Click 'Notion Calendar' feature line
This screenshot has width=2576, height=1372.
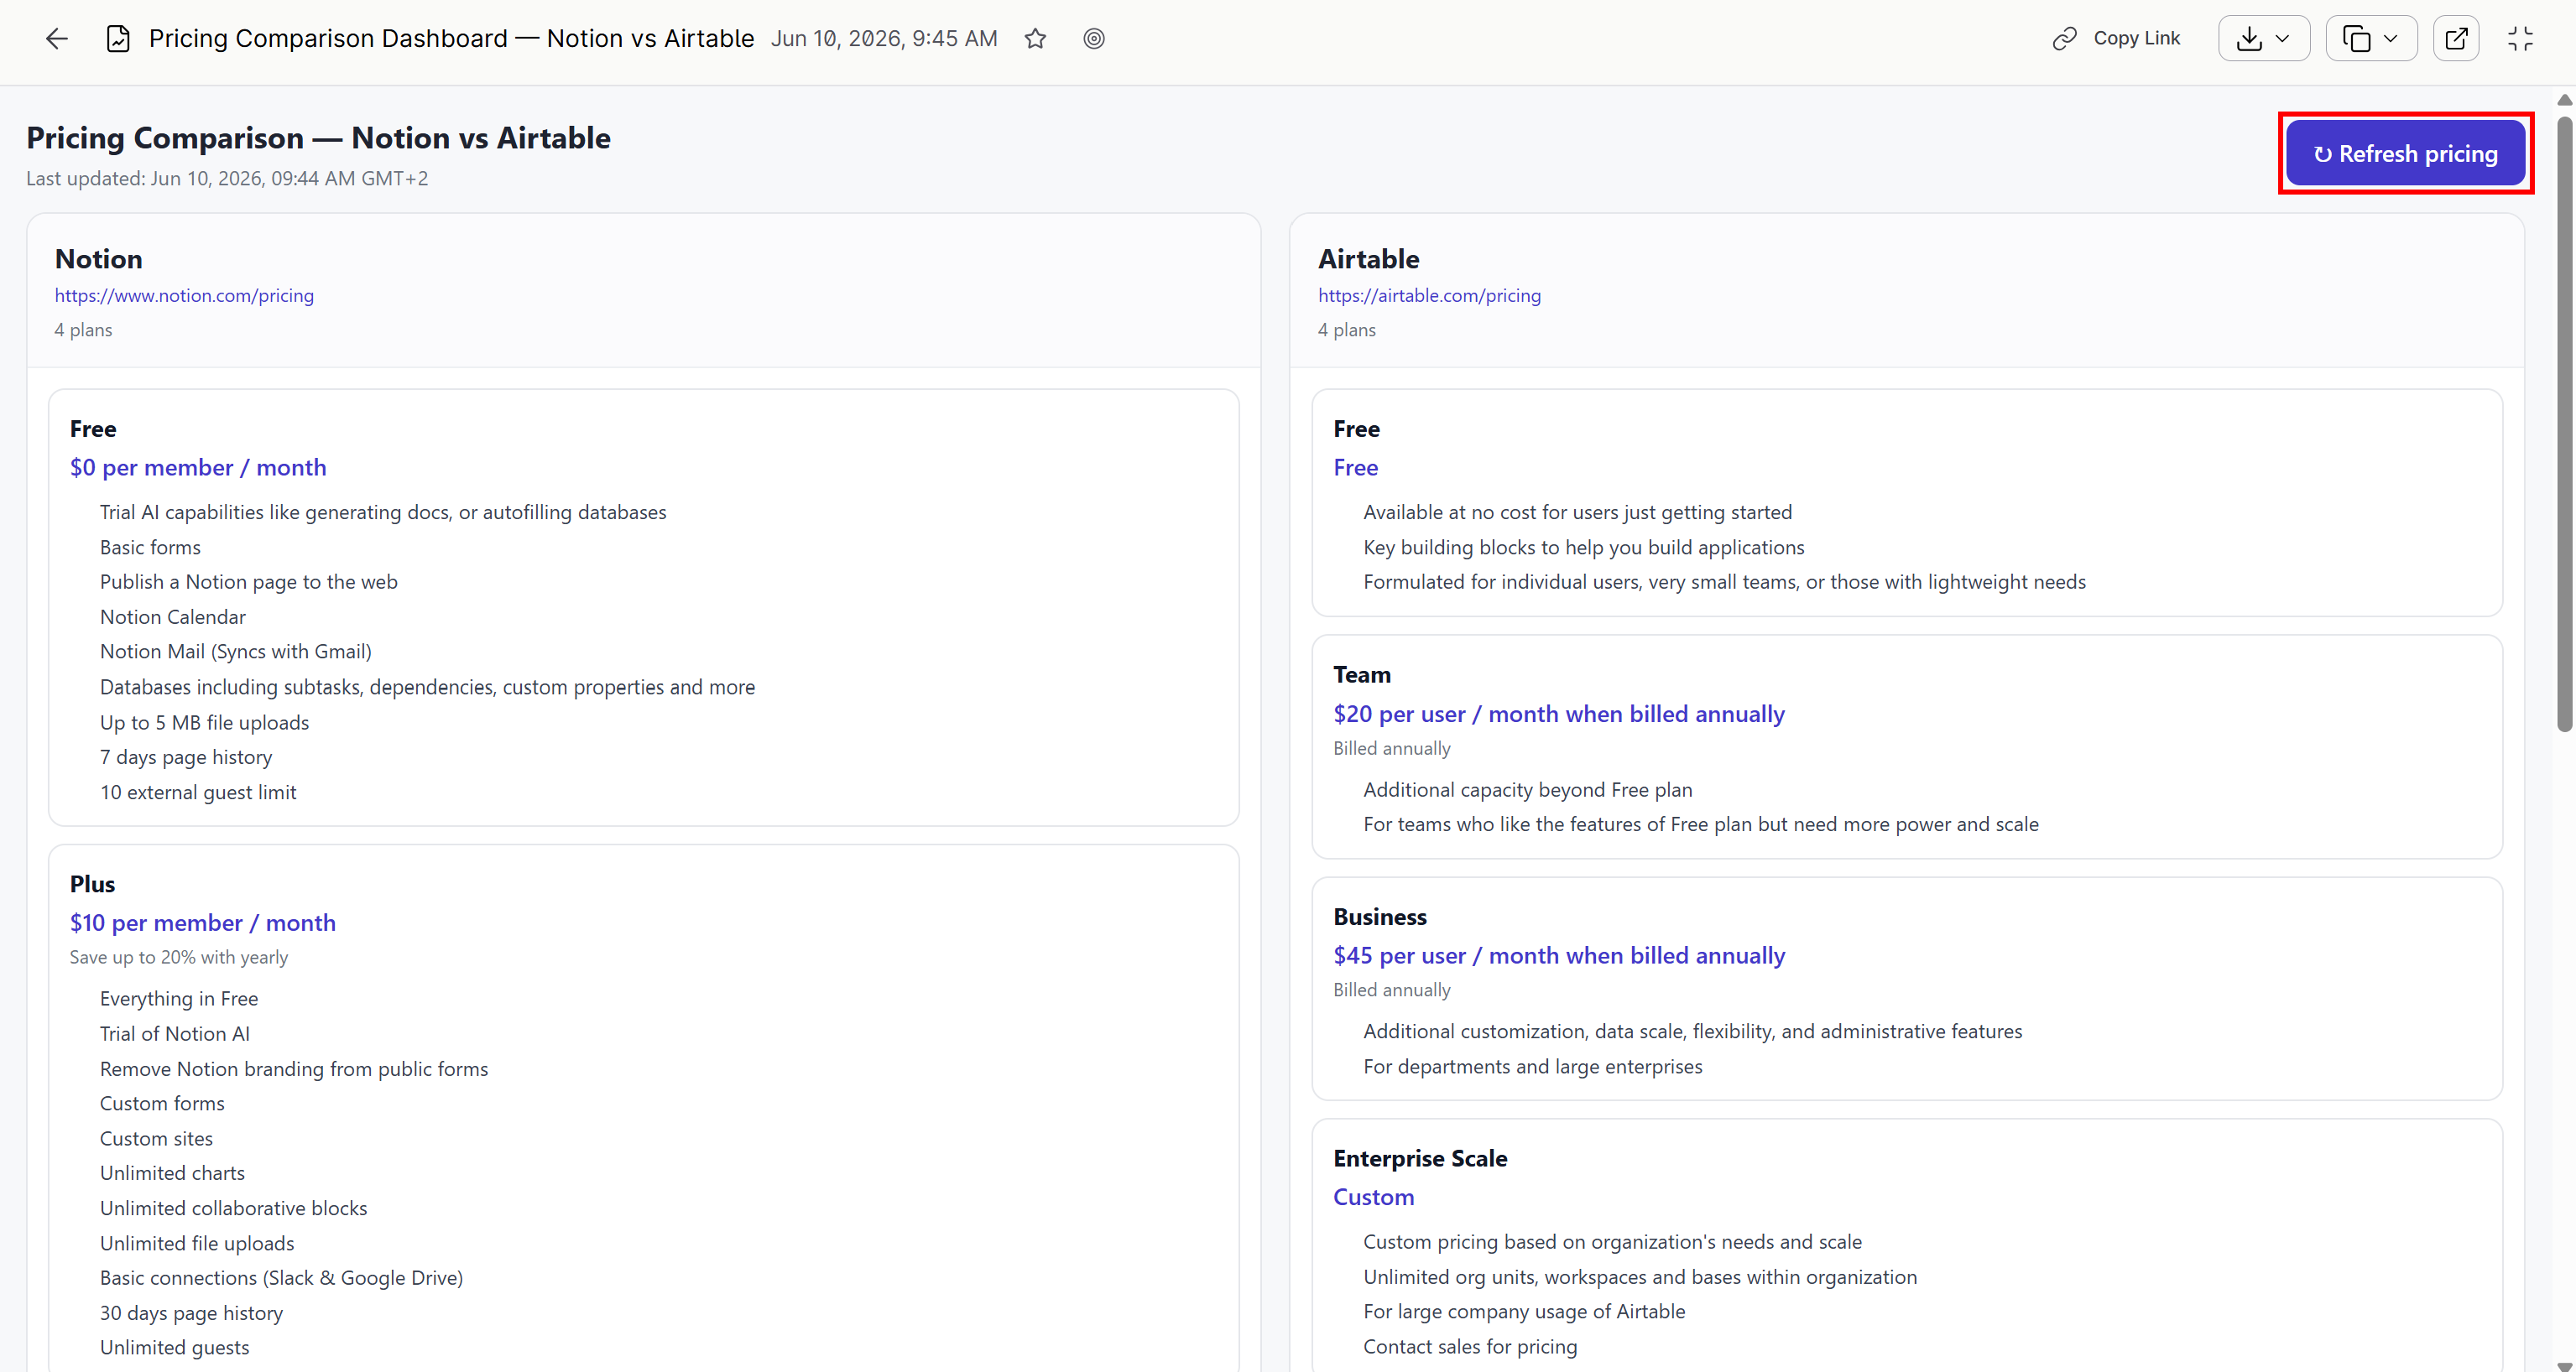(x=173, y=617)
